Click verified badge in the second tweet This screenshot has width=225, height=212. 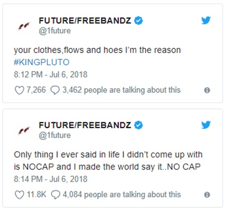(138, 126)
